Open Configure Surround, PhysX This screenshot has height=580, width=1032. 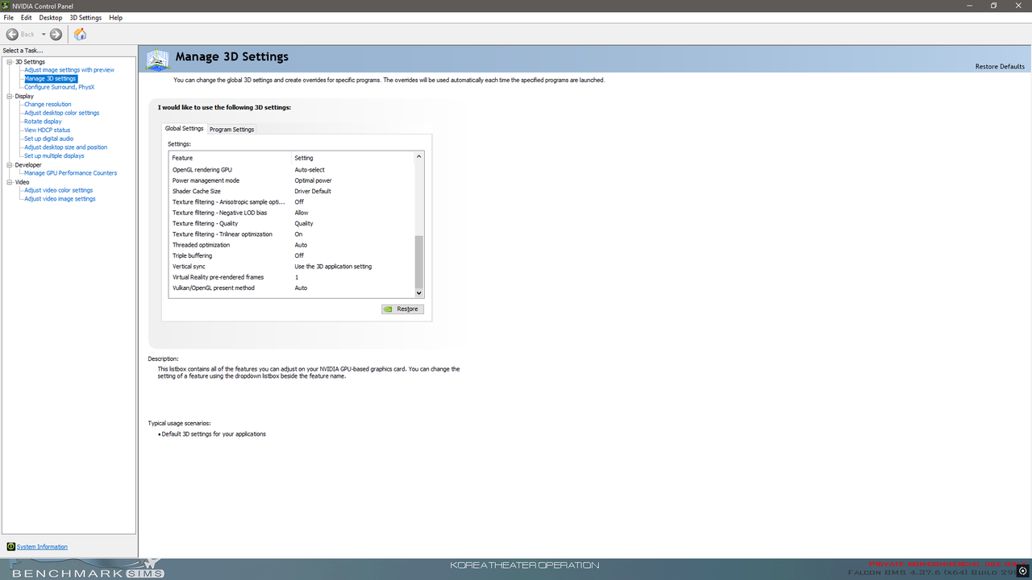coord(59,87)
